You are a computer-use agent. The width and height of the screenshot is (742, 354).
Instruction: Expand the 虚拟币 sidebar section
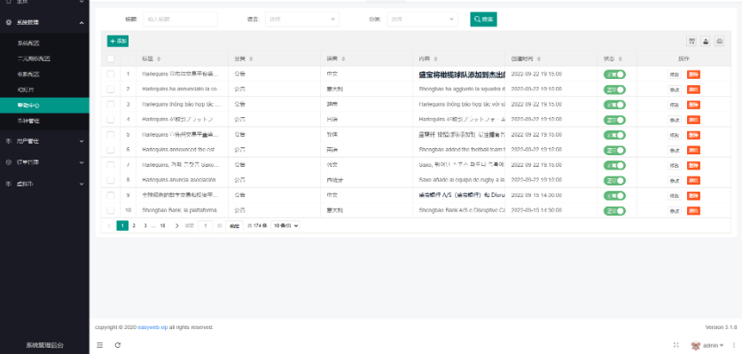(x=82, y=184)
